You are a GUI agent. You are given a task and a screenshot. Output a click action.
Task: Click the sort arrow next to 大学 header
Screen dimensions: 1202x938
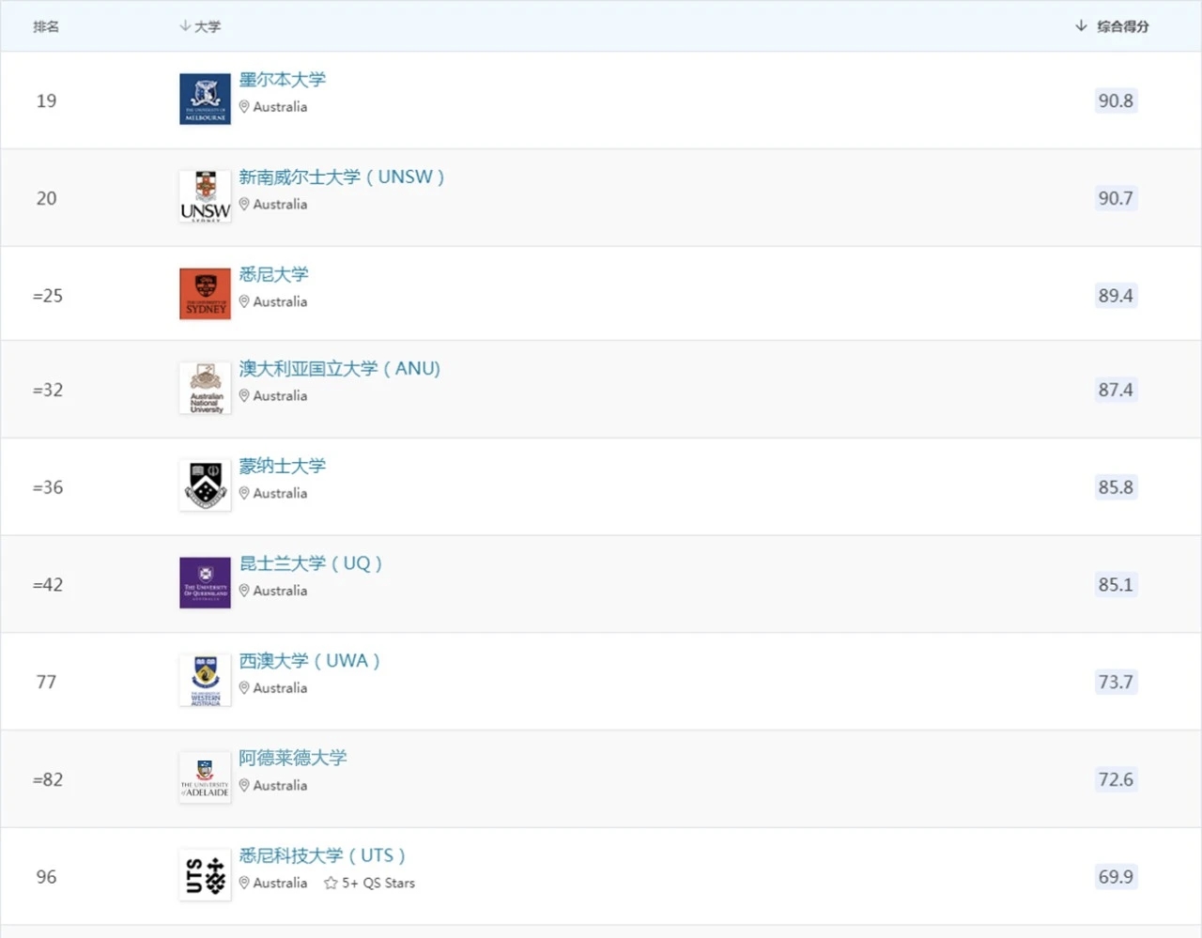(x=186, y=26)
